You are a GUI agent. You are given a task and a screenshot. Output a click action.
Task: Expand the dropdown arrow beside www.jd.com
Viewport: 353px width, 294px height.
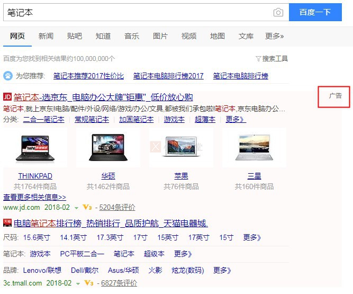coord(77,208)
